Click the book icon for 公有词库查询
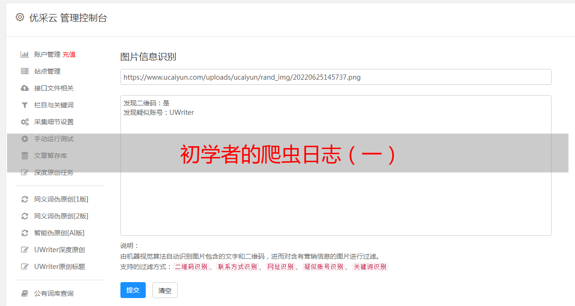This screenshot has height=306, width=575. [25, 293]
